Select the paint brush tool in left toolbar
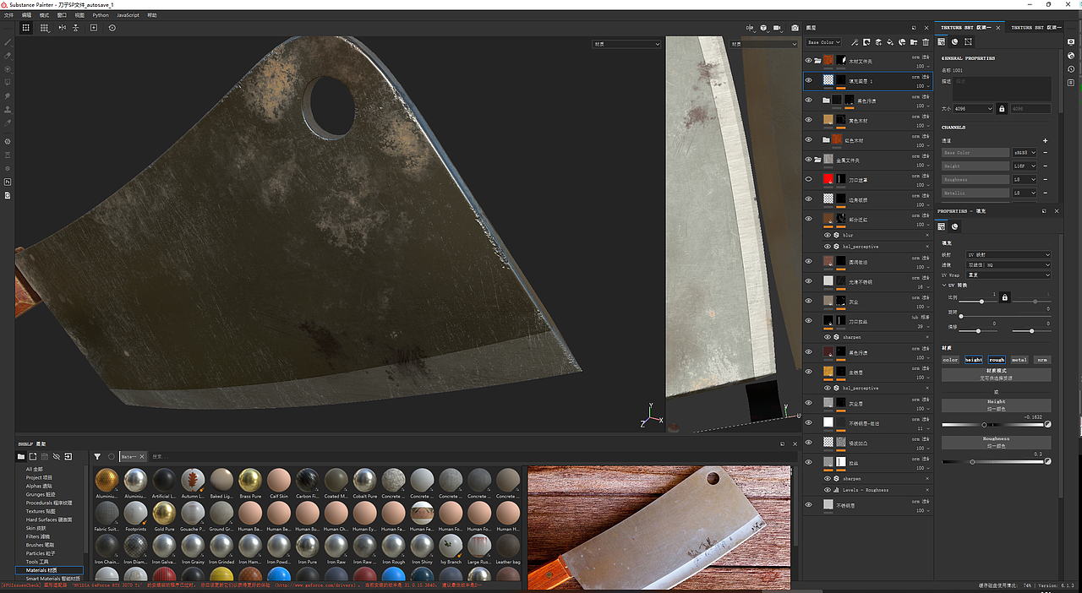Image resolution: width=1082 pixels, height=593 pixels. pos(8,42)
